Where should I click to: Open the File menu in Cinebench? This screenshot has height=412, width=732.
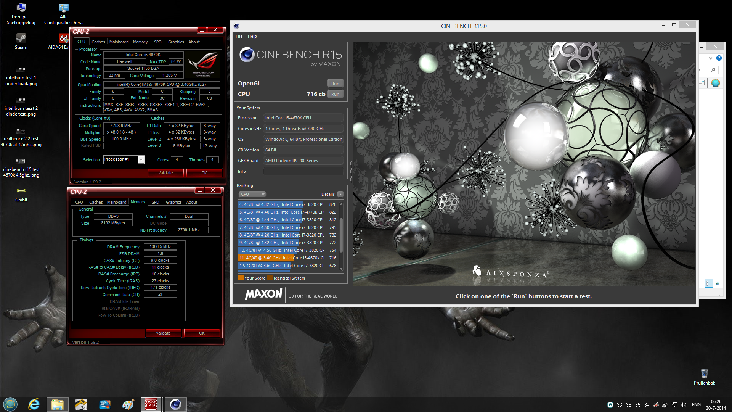pyautogui.click(x=239, y=36)
